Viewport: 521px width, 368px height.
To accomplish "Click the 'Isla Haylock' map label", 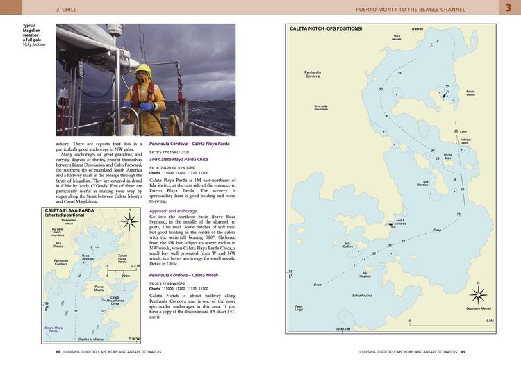I will [x=365, y=275].
